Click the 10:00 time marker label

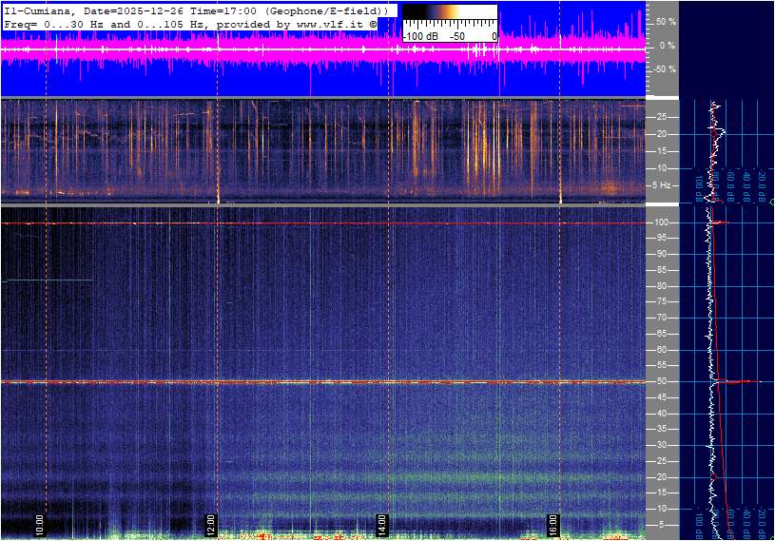[x=40, y=525]
